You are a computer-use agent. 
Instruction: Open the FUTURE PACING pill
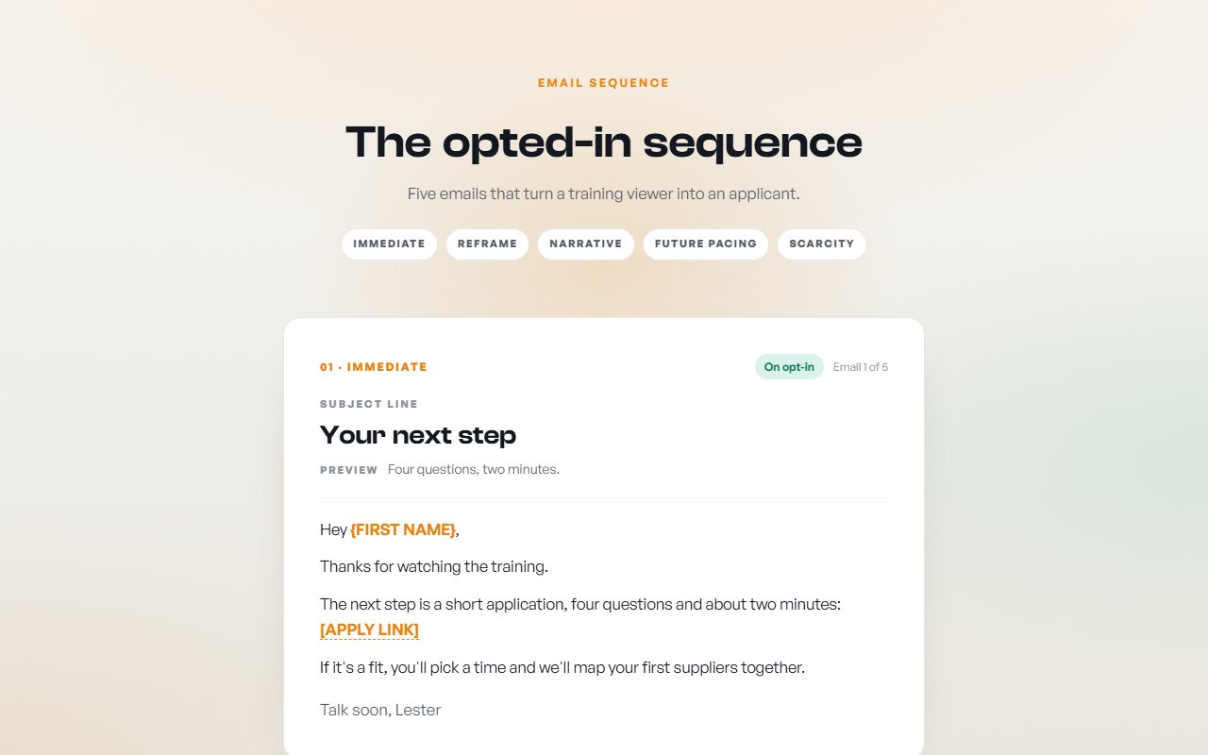coord(706,244)
